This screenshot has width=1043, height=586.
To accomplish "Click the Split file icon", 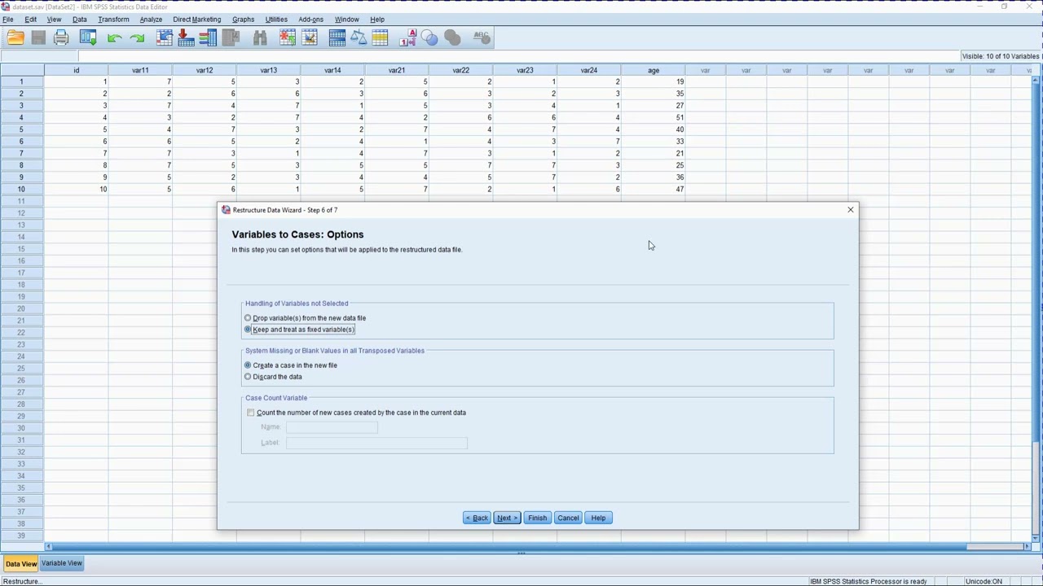I will click(x=337, y=37).
